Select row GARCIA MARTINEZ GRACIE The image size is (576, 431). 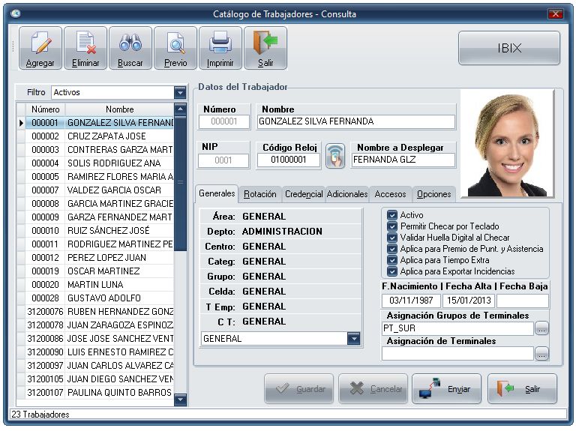pyautogui.click(x=99, y=204)
